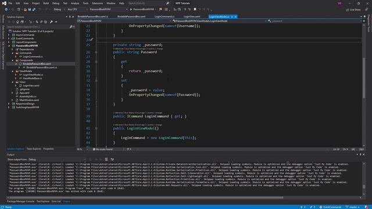Open the File menu
Viewport: 372px width, 209px height.
[10, 3]
